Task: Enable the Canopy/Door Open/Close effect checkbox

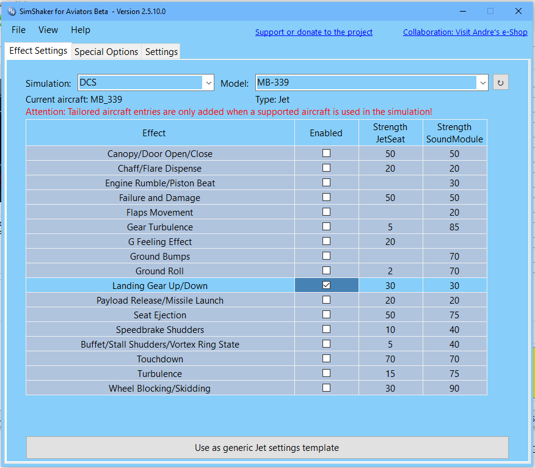Action: click(326, 153)
